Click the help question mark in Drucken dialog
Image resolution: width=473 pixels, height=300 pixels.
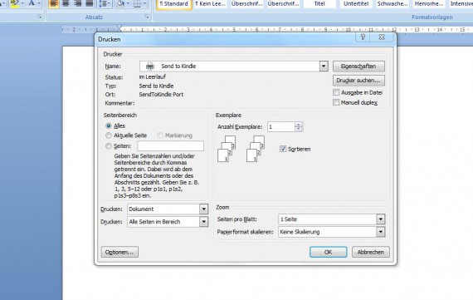point(363,37)
